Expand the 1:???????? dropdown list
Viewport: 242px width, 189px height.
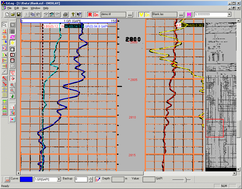pyautogui.click(x=229, y=15)
